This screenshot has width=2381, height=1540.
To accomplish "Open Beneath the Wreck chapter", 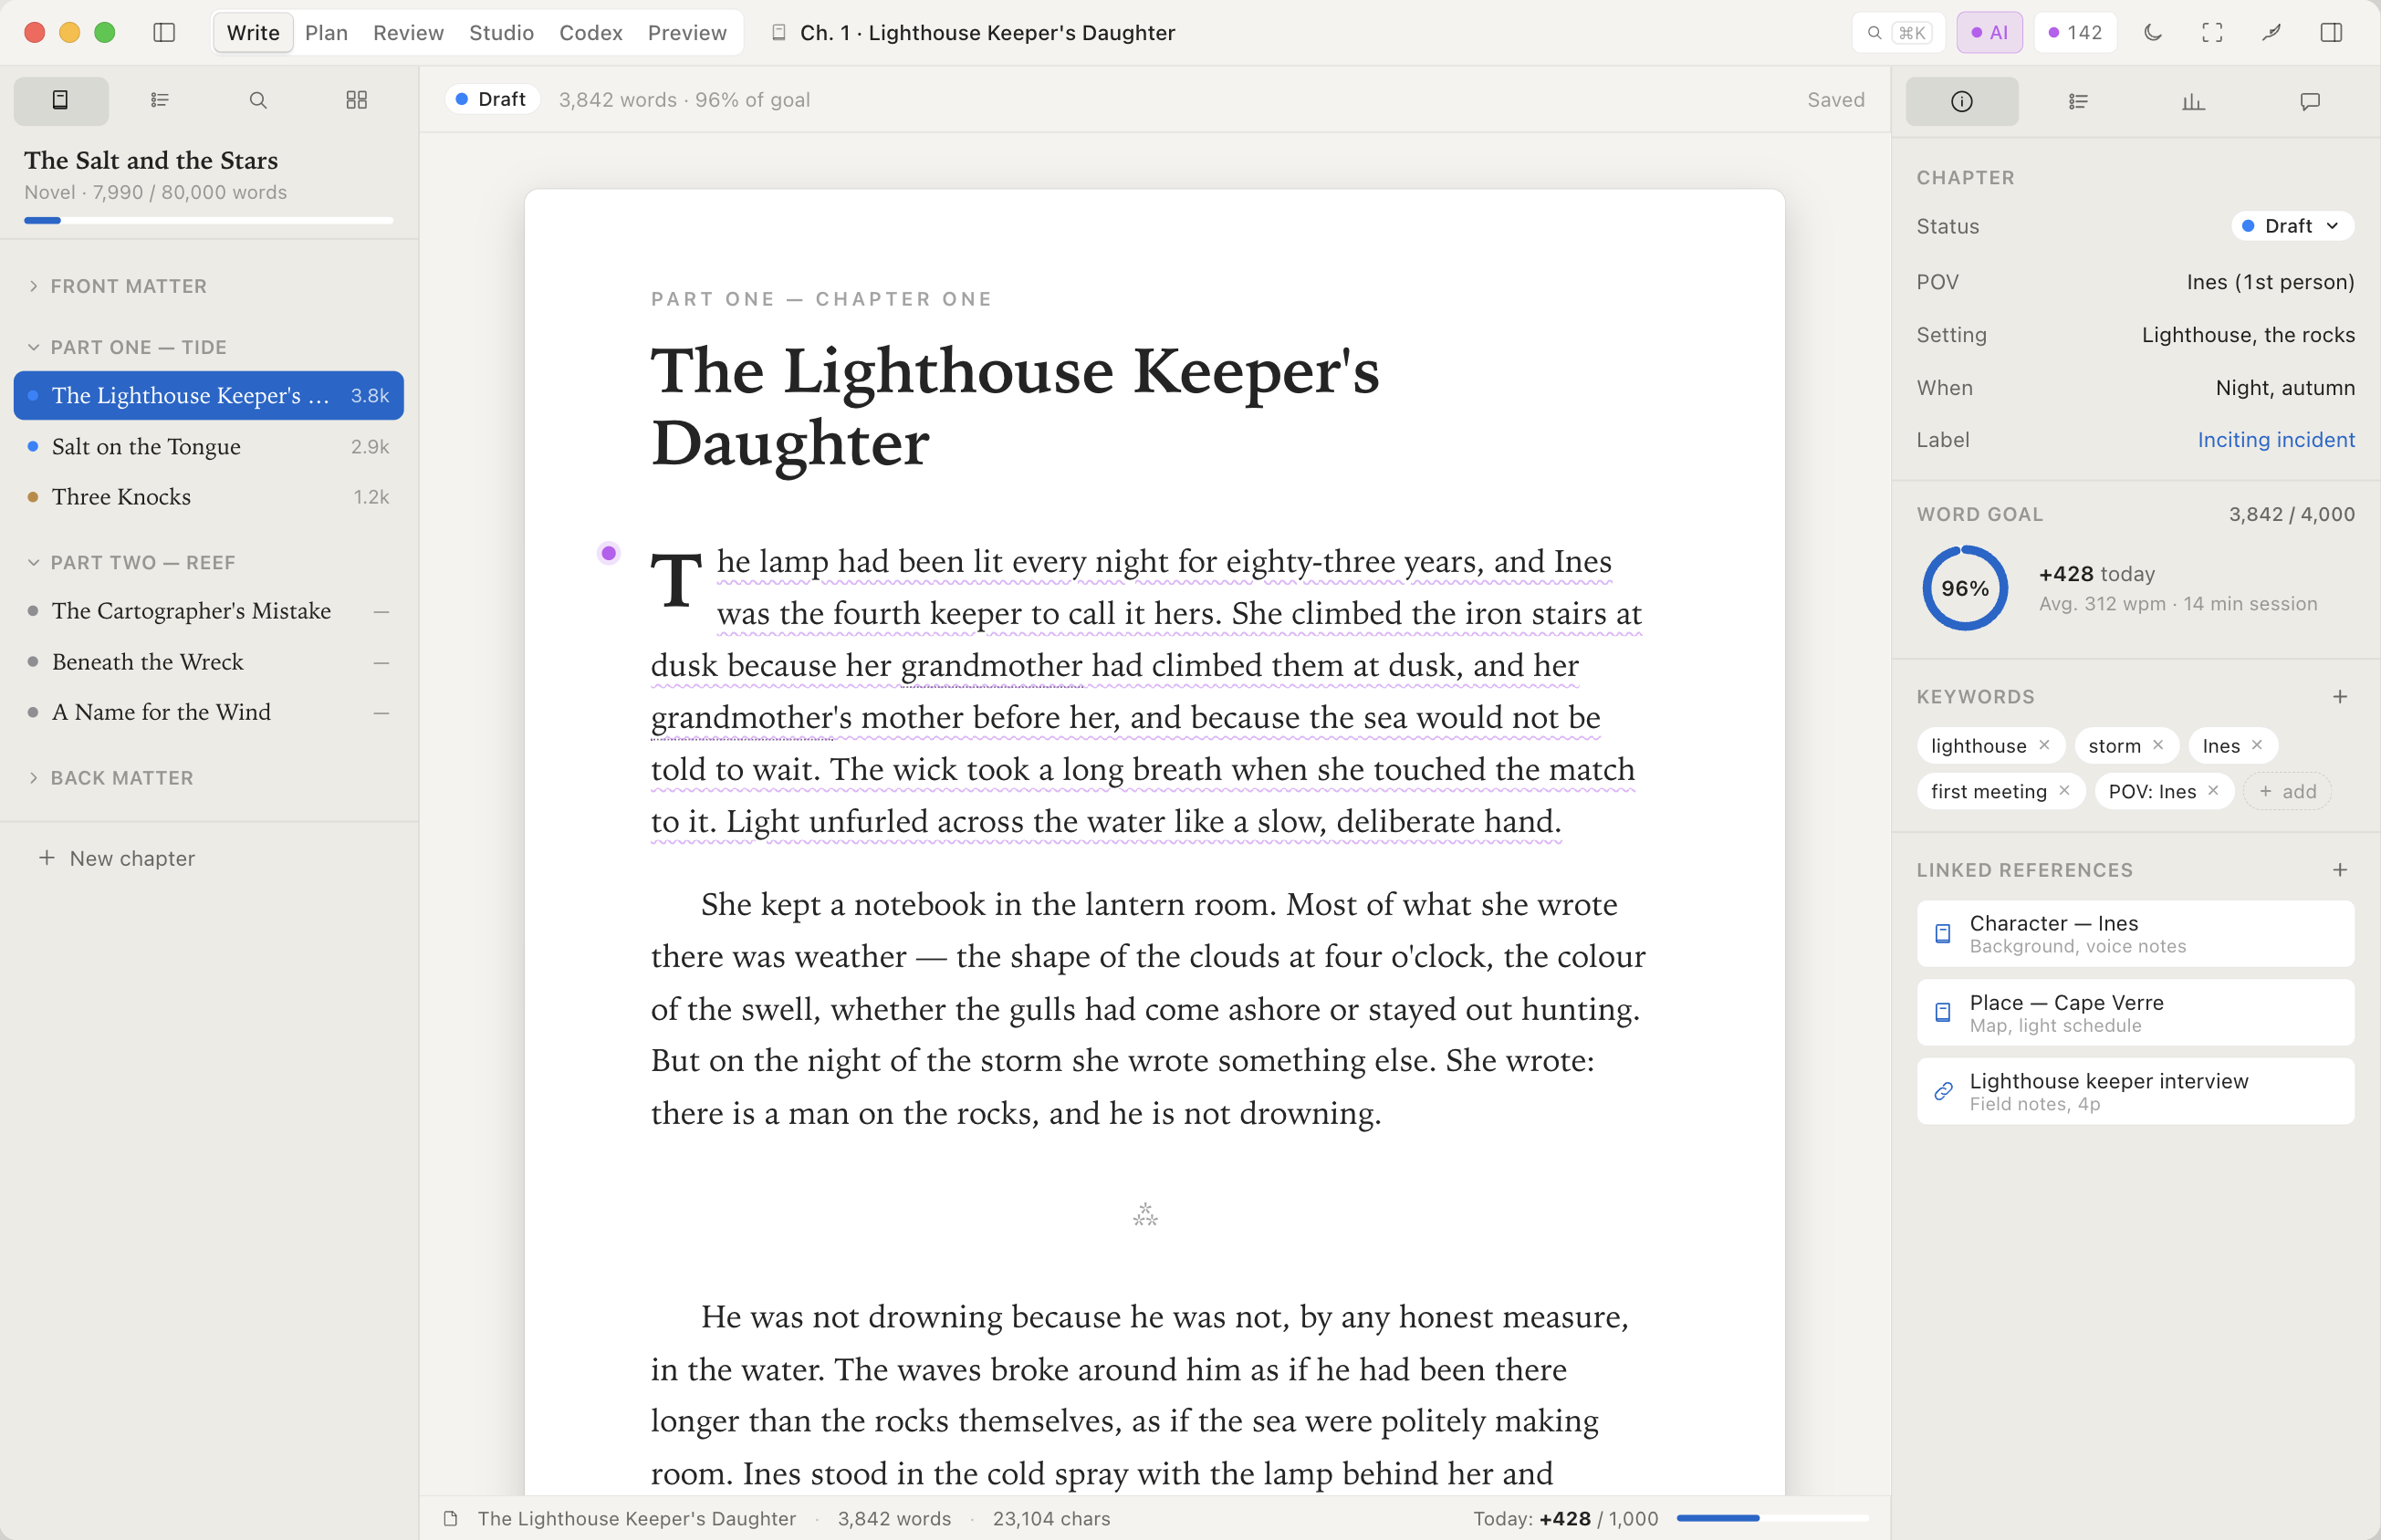I will tap(209, 662).
